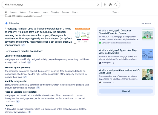Open three-dot menu beside Consumer Financial Protection Bureau
158x115 pixels.
tap(133, 43)
